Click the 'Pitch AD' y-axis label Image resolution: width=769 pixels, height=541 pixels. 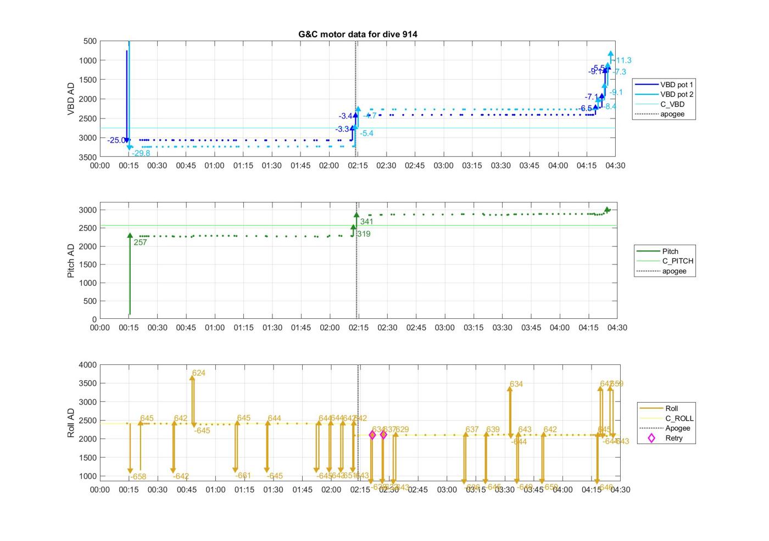point(71,261)
